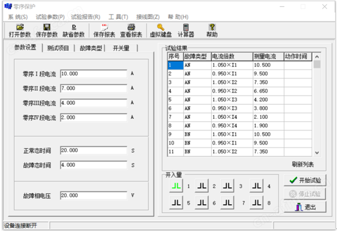Save parameters using 保存参数 icon
The height and width of the screenshot is (234, 337).
point(46,30)
